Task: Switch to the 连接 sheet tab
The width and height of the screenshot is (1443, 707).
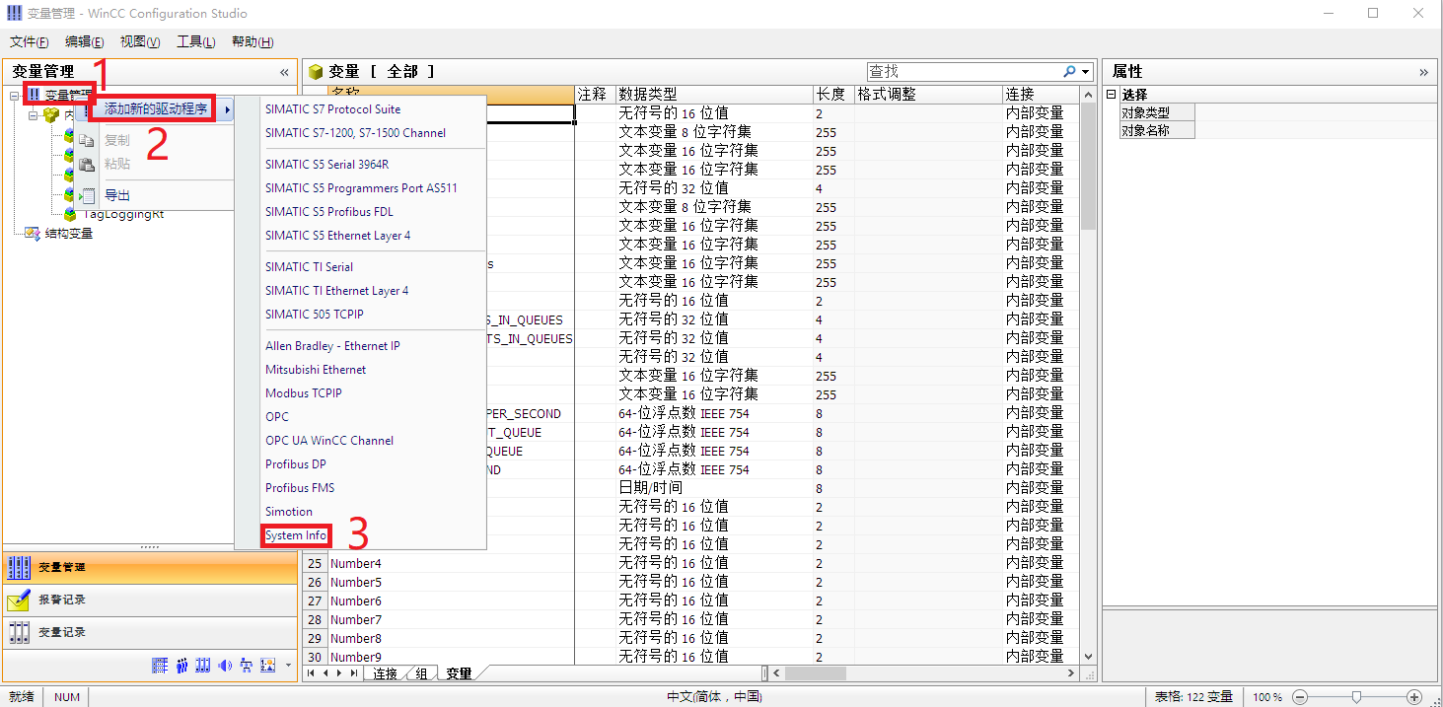Action: [x=385, y=673]
